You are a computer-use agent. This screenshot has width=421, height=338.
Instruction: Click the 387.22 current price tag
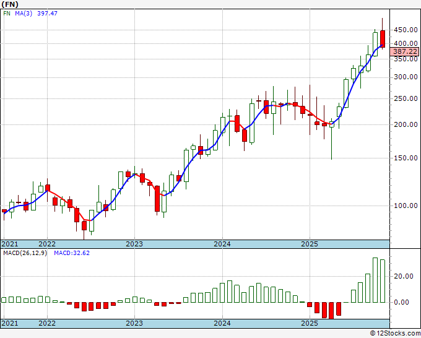pyautogui.click(x=406, y=51)
